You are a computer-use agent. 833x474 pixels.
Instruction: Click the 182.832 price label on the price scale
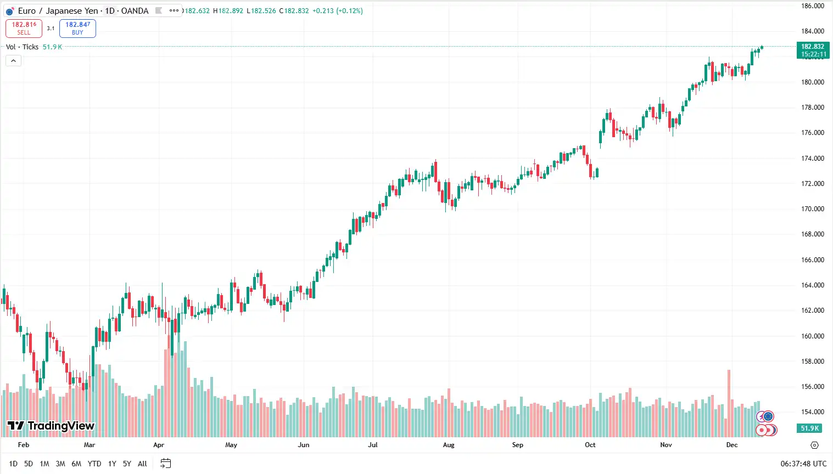coord(812,47)
